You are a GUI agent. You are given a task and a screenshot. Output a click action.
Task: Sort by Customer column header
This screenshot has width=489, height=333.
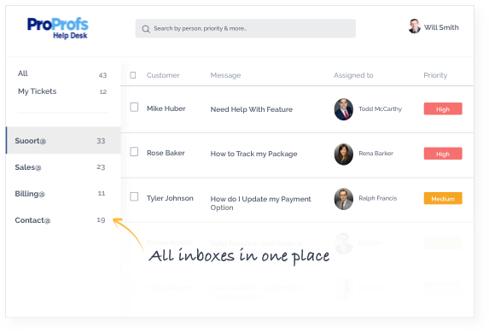coord(163,75)
